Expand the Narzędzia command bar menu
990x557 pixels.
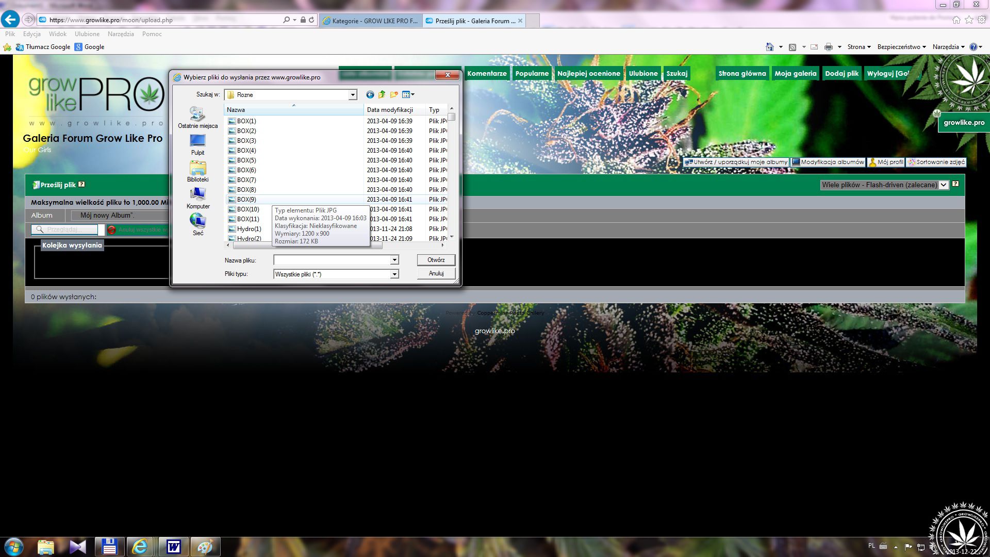(x=948, y=47)
